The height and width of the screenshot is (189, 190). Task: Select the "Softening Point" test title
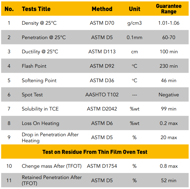click(39, 80)
